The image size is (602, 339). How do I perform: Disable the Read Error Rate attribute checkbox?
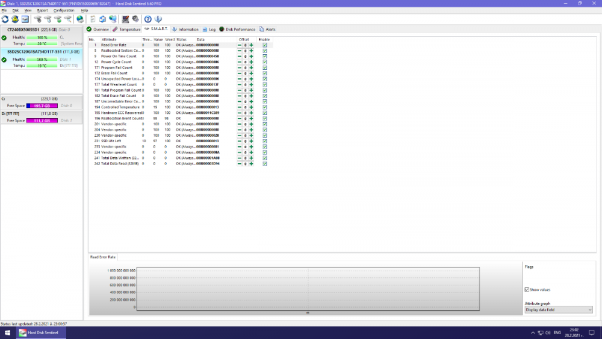(x=265, y=45)
